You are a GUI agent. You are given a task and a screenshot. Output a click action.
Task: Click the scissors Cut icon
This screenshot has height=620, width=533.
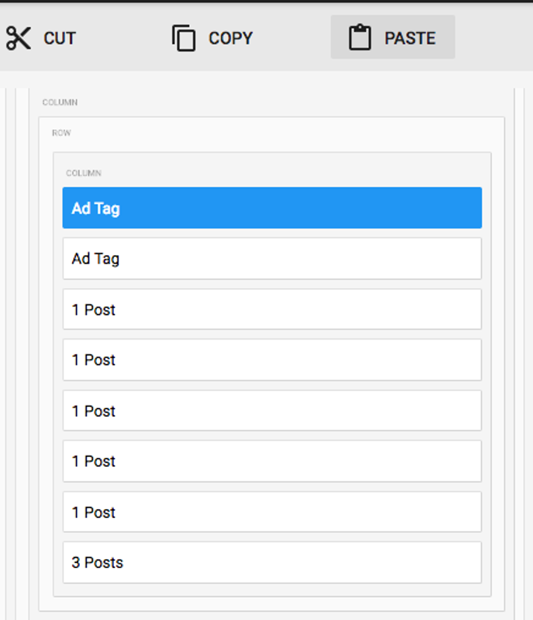(18, 38)
